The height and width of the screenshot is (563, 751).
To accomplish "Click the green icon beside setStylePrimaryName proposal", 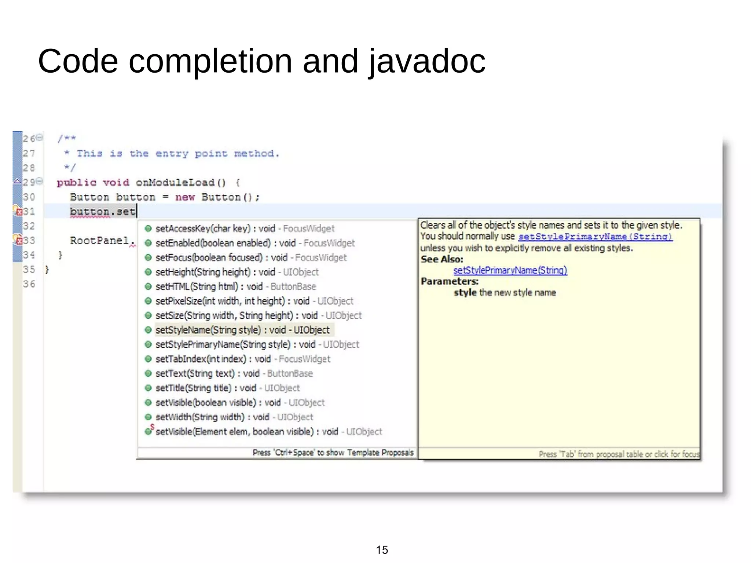I will 148,345.
